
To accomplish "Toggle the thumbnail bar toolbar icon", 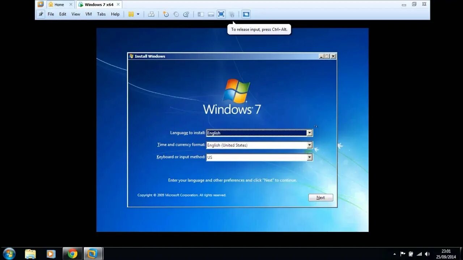I will (x=211, y=14).
